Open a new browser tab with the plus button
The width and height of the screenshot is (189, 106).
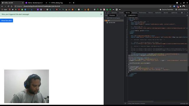tap(74, 3)
